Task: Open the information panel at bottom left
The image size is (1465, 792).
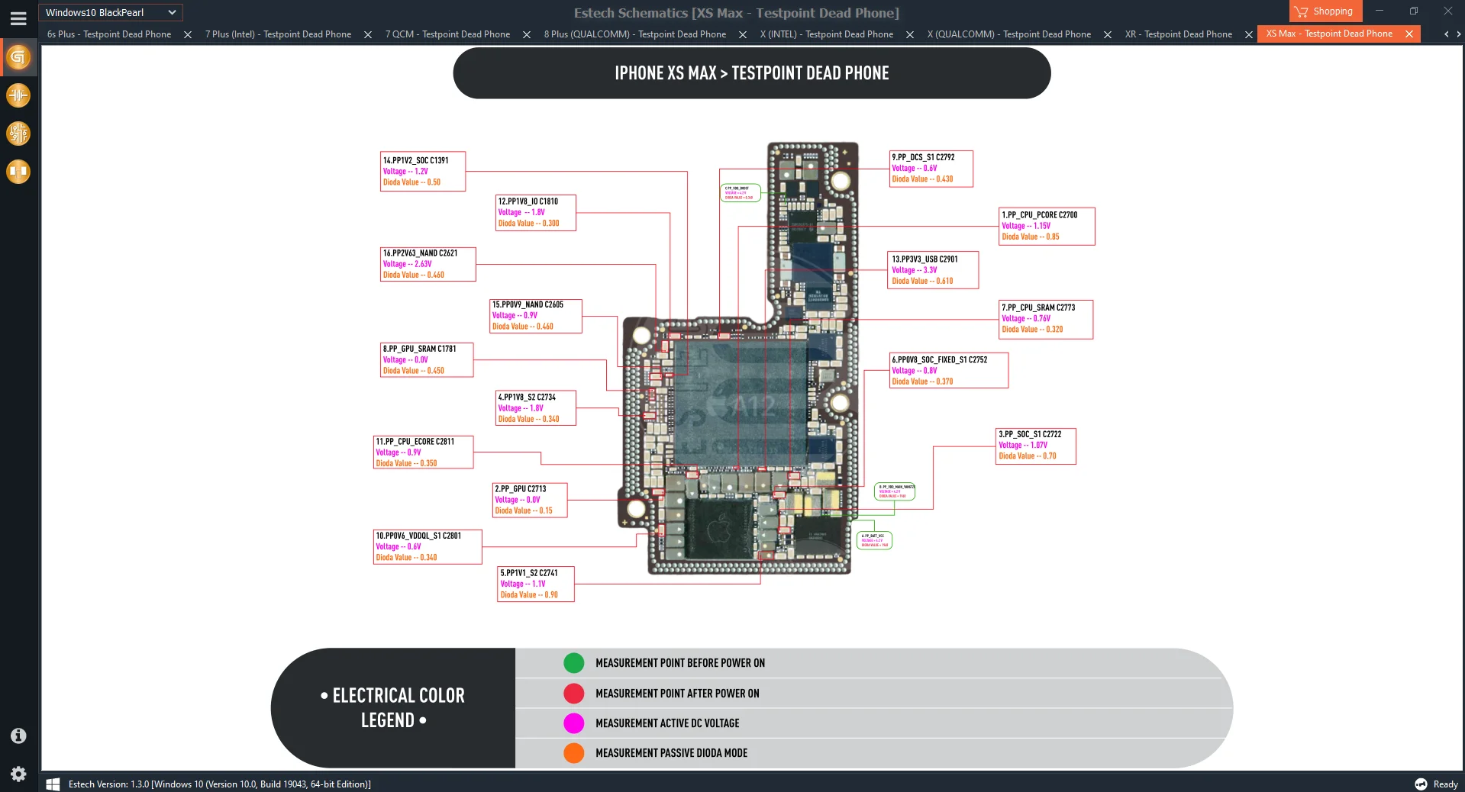Action: pyautogui.click(x=17, y=736)
